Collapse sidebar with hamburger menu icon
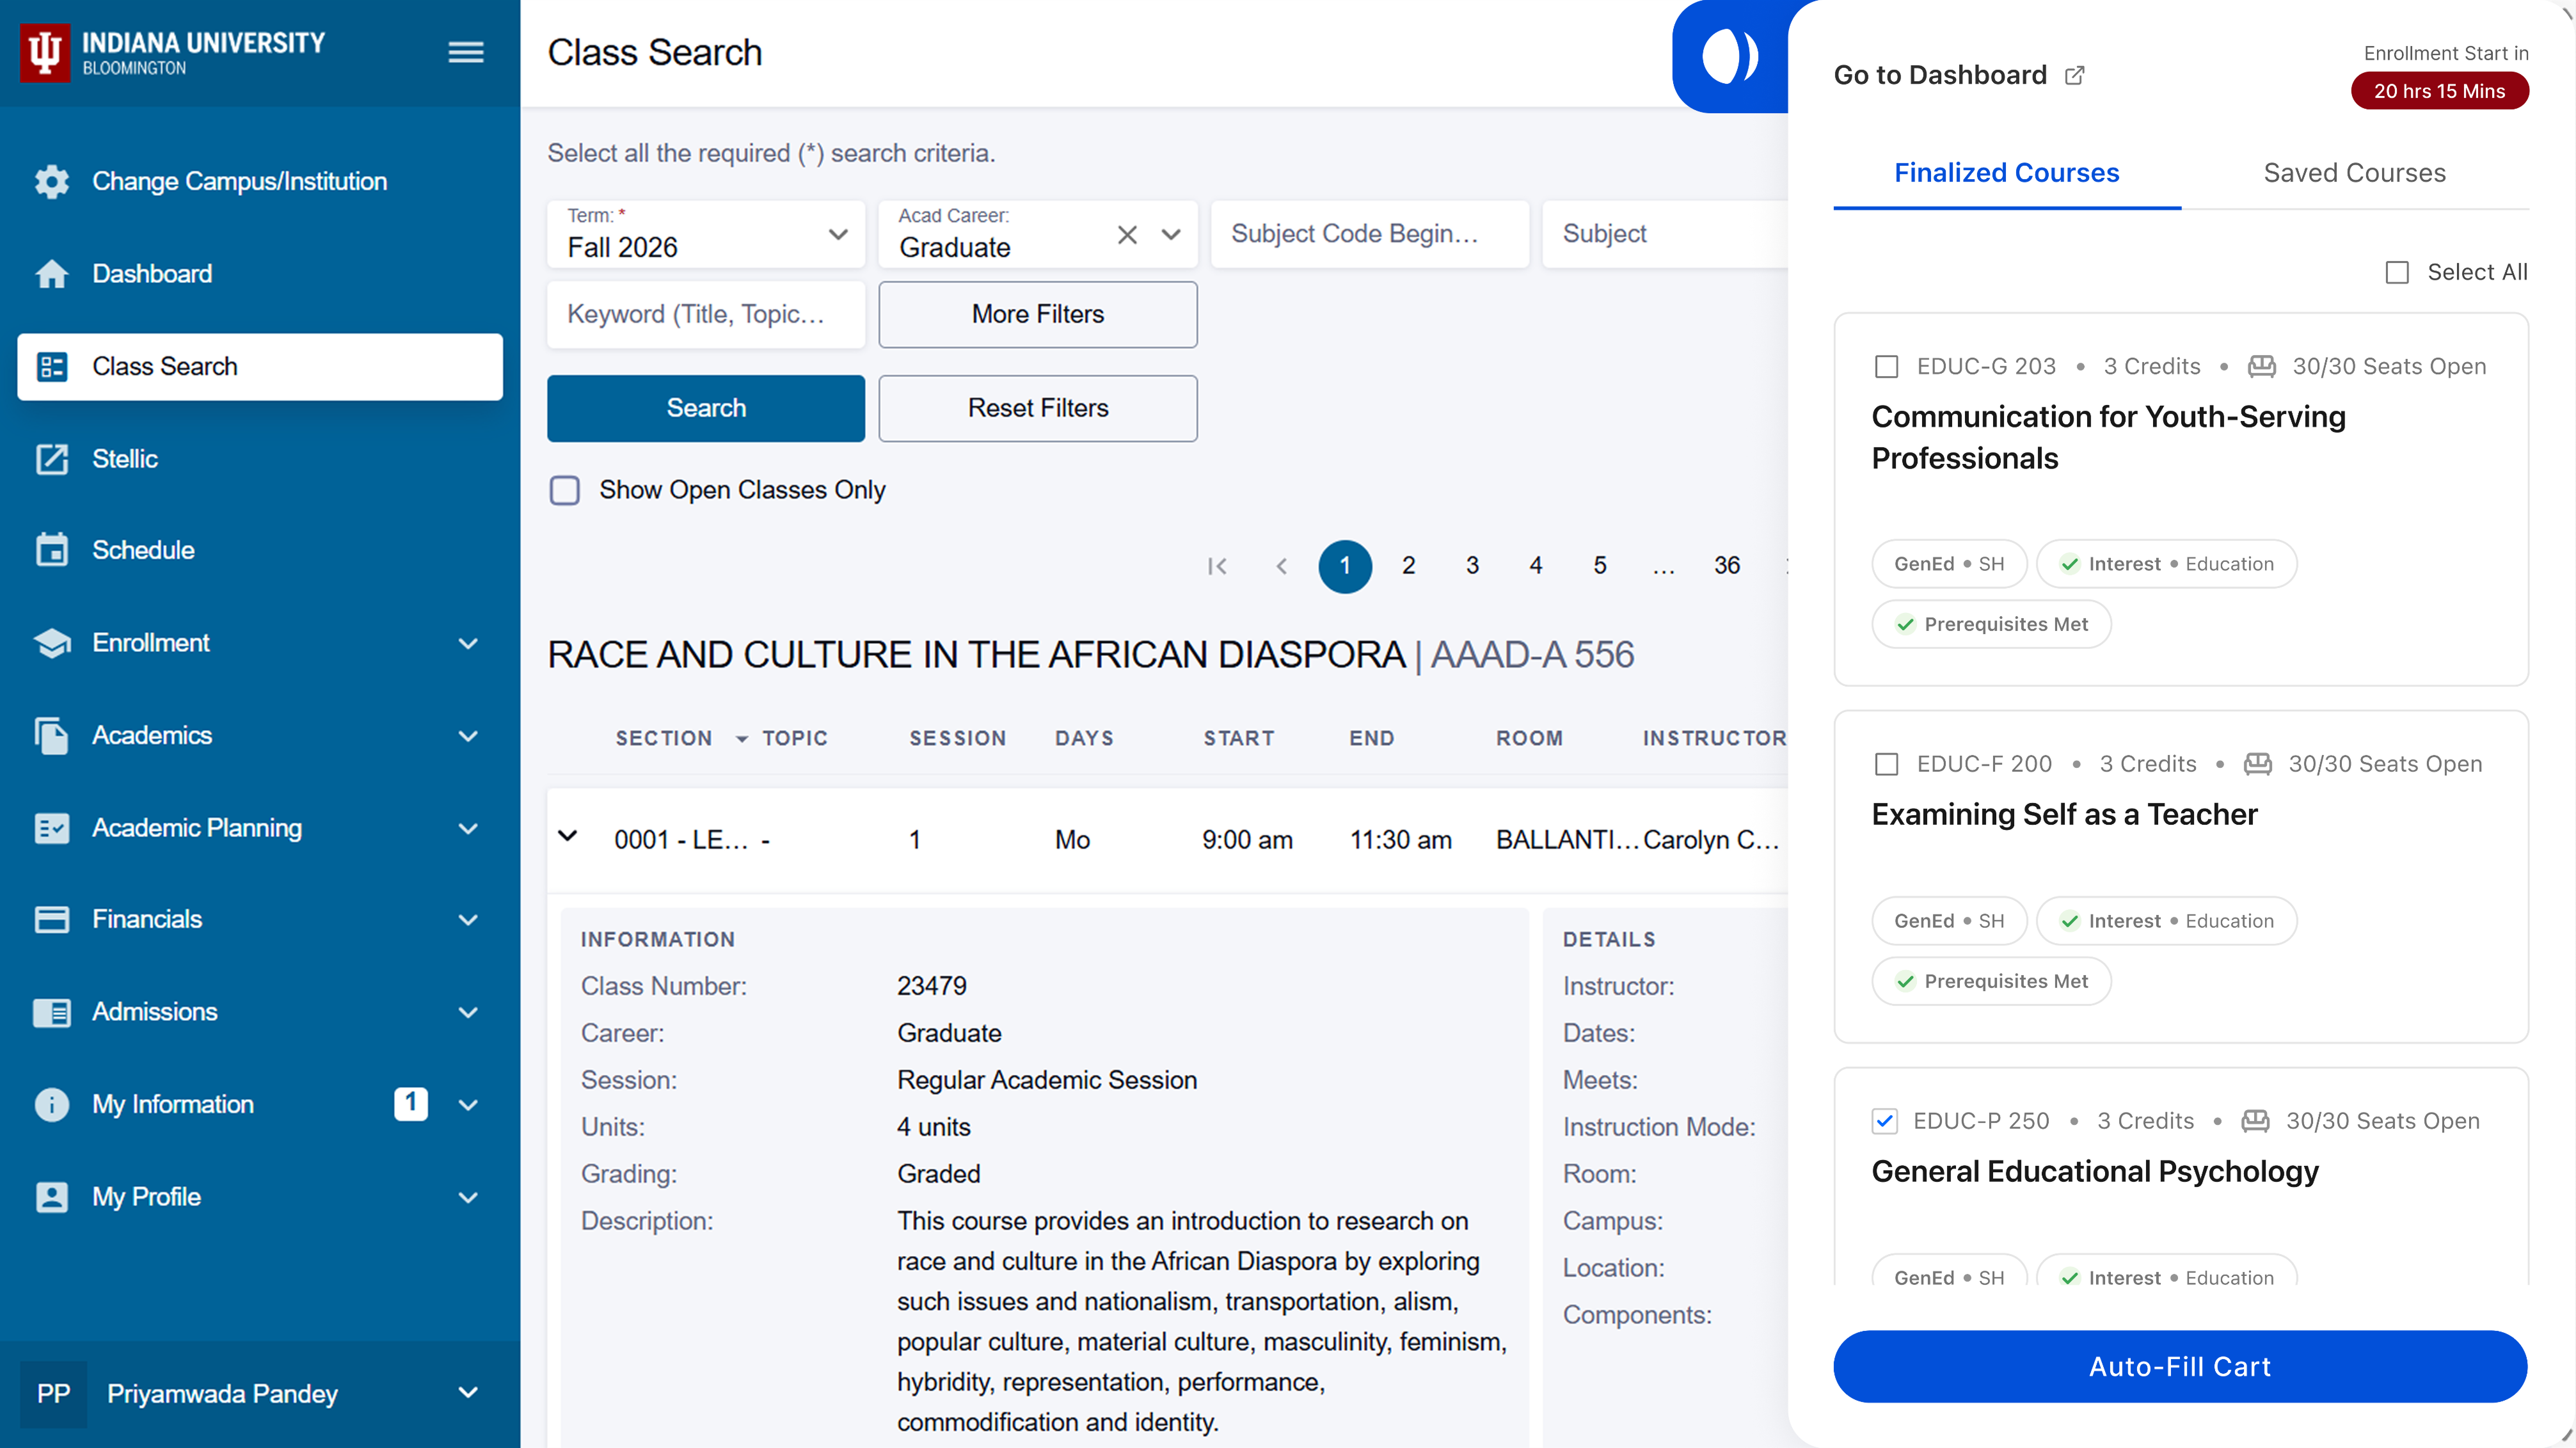The height and width of the screenshot is (1448, 2576). tap(466, 53)
